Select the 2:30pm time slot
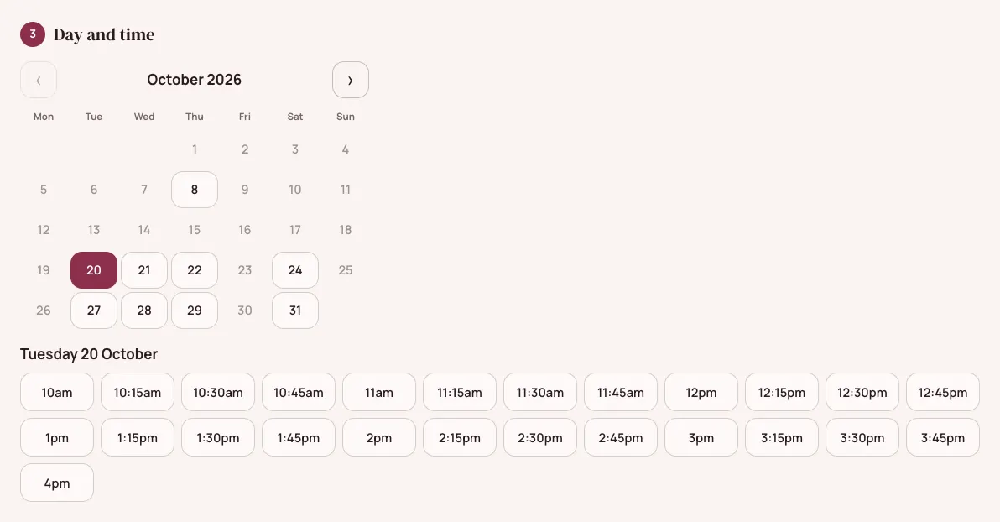Viewport: 1000px width, 522px height. (540, 438)
